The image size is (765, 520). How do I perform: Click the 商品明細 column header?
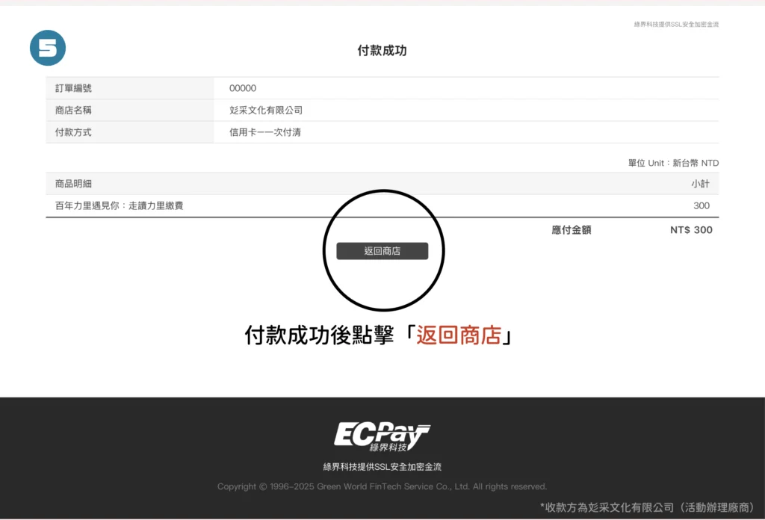coord(73,184)
